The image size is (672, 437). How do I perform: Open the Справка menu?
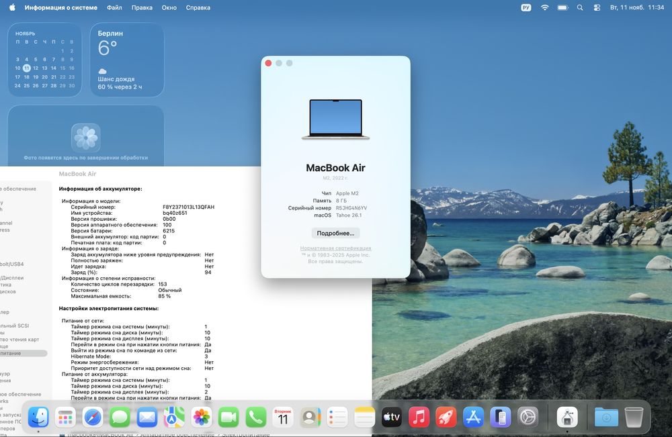point(198,7)
